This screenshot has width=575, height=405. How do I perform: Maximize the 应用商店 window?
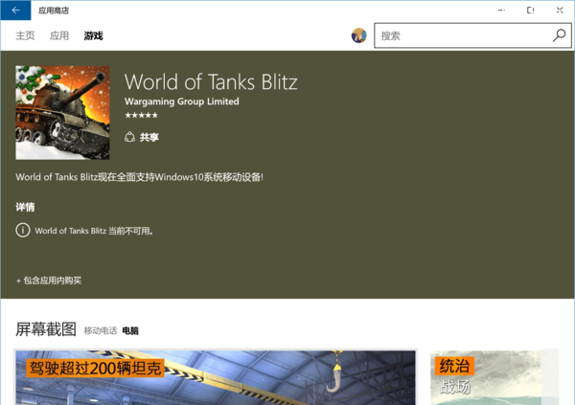[x=531, y=11]
